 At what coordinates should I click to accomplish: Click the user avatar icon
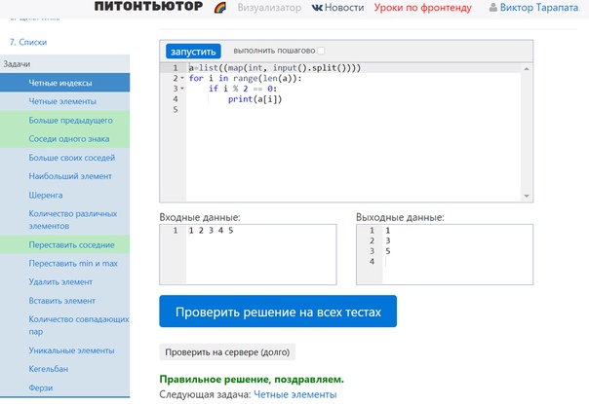pyautogui.click(x=493, y=8)
